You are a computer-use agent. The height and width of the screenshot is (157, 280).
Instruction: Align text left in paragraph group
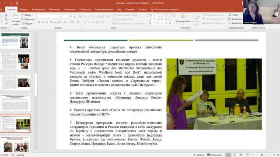pyautogui.click(x=85, y=22)
